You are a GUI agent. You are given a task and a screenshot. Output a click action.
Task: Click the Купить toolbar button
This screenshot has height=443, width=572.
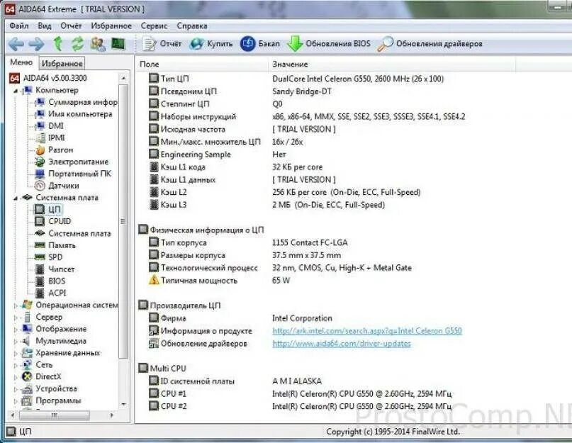(211, 44)
